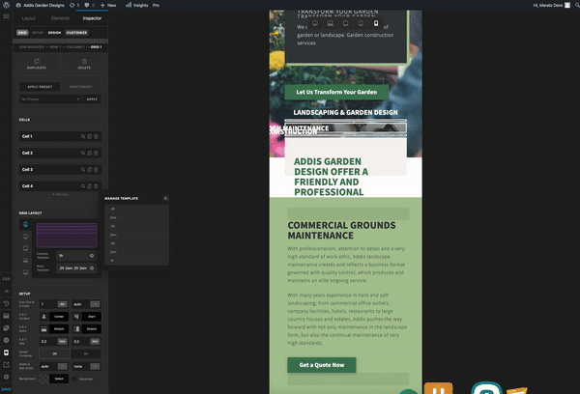Image resolution: width=580 pixels, height=394 pixels.
Task: Select the Design sub-tab
Action: point(54,33)
